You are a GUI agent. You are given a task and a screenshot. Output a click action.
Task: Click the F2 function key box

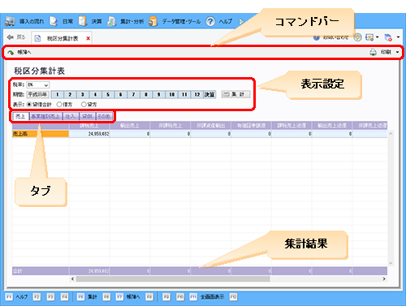[37, 297]
